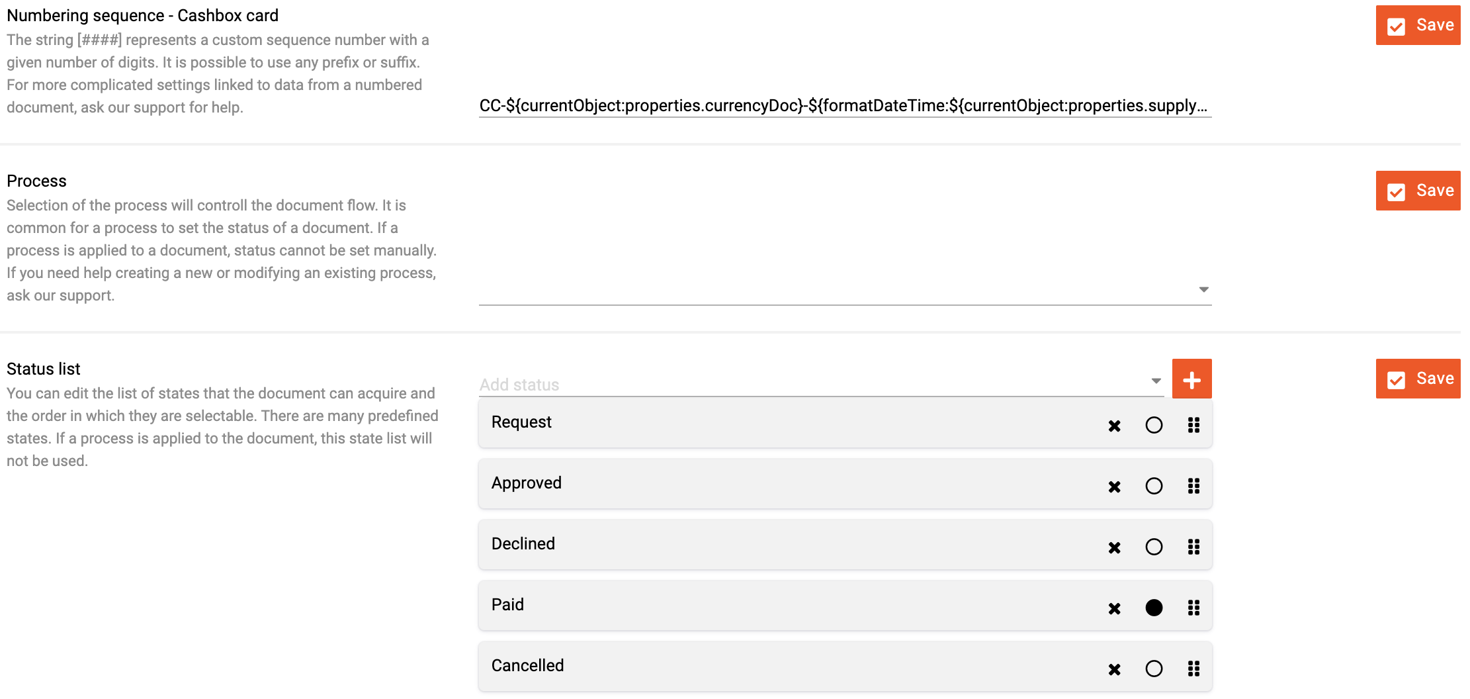This screenshot has width=1470, height=699.
Task: Click the Paid status filled radio button
Action: [x=1154, y=608]
